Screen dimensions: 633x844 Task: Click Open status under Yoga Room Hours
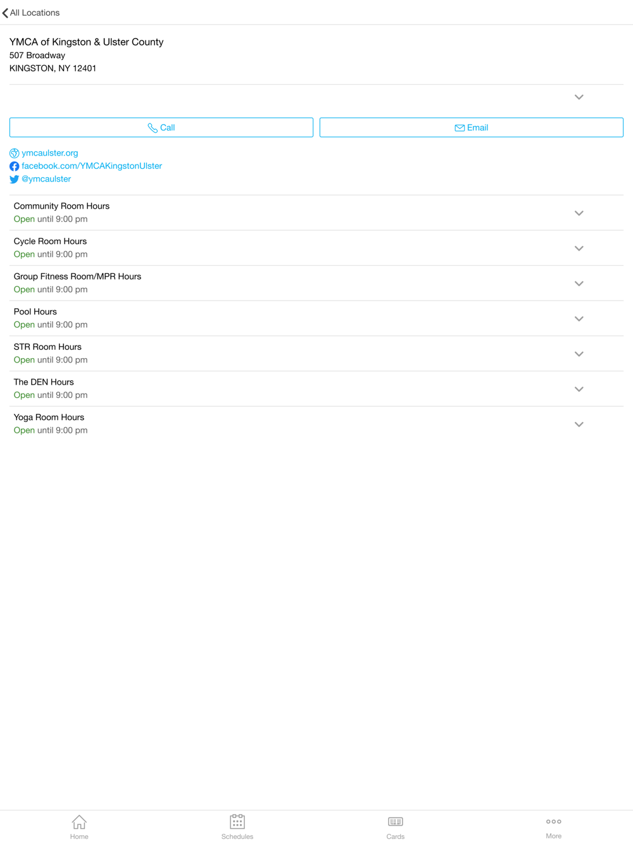(x=24, y=430)
